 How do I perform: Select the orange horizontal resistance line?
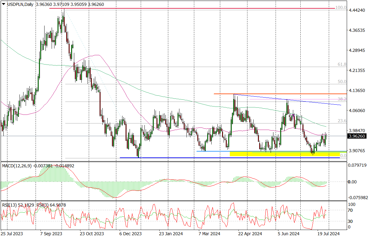[x=280, y=94]
